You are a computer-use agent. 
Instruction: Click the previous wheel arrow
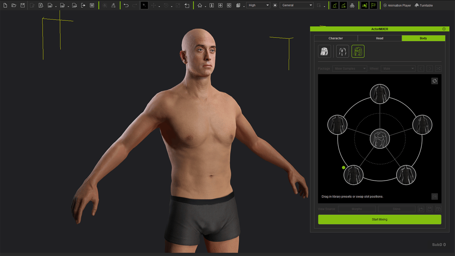[x=421, y=69]
